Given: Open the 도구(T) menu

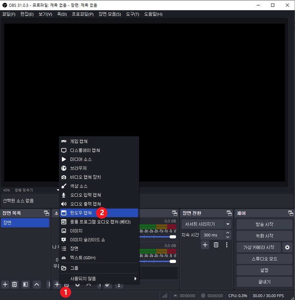Looking at the screenshot, I should tap(132, 14).
